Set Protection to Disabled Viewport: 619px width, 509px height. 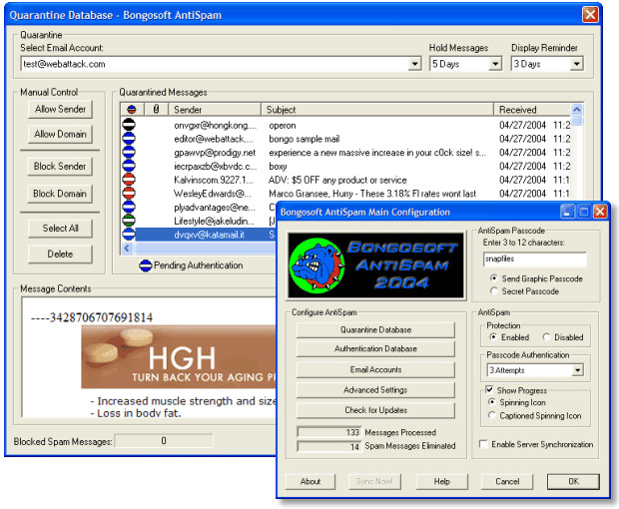pyautogui.click(x=546, y=337)
